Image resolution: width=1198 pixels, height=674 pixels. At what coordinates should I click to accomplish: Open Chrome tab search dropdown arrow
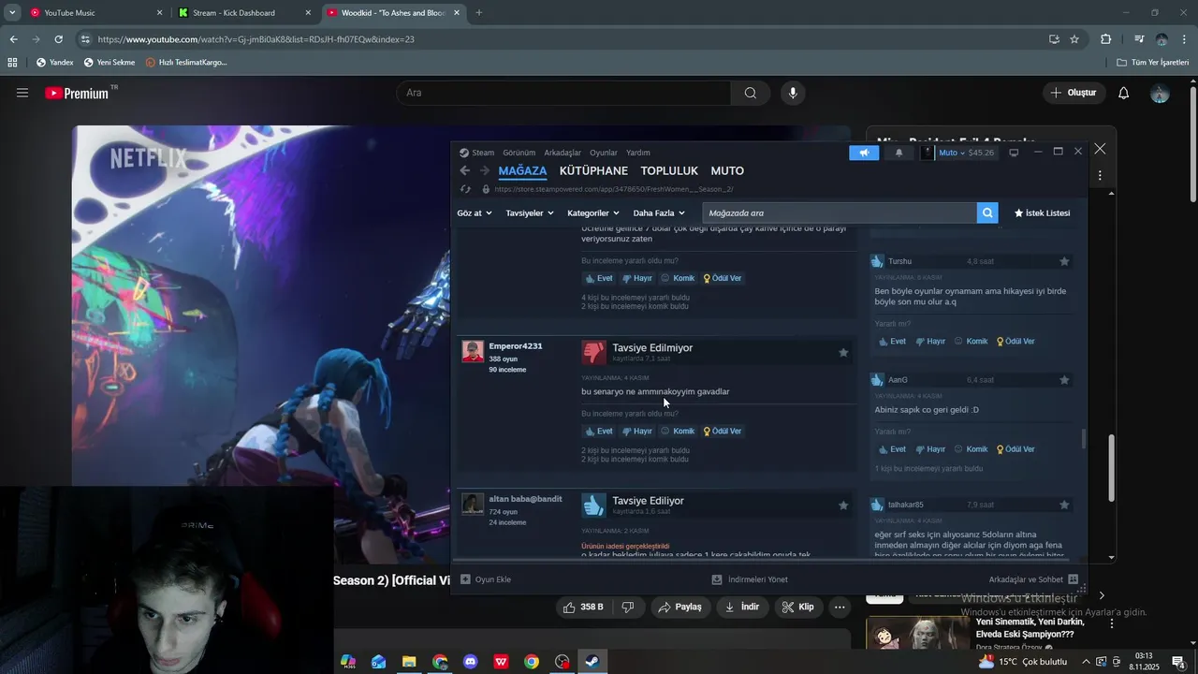tap(12, 12)
